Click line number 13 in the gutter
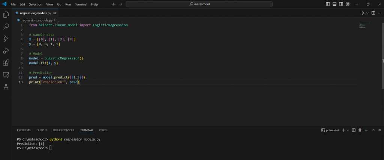Image resolution: width=384 pixels, height=160 pixels. tap(21, 82)
